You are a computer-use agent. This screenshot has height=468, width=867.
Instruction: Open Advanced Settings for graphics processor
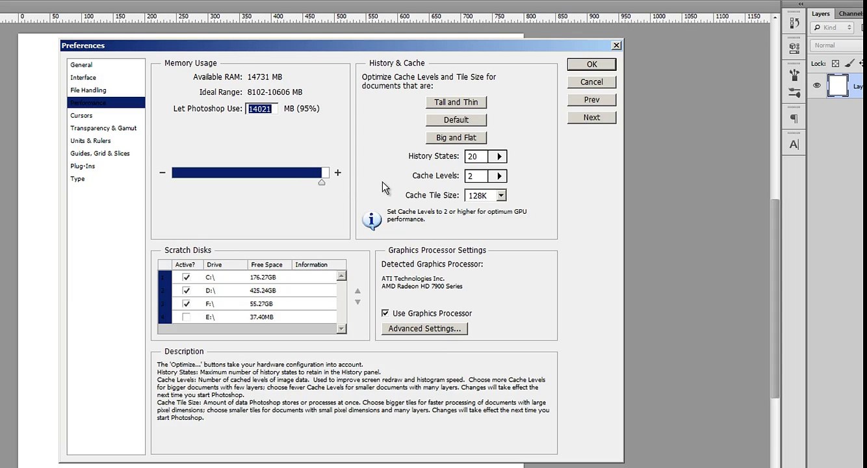424,329
